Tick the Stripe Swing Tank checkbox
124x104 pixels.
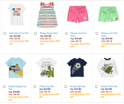36,33
